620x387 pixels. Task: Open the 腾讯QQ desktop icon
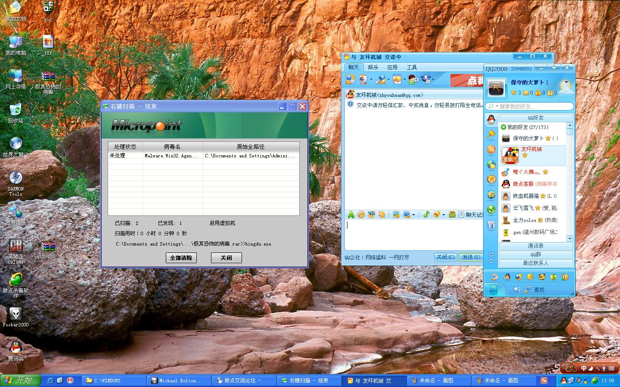point(15,350)
